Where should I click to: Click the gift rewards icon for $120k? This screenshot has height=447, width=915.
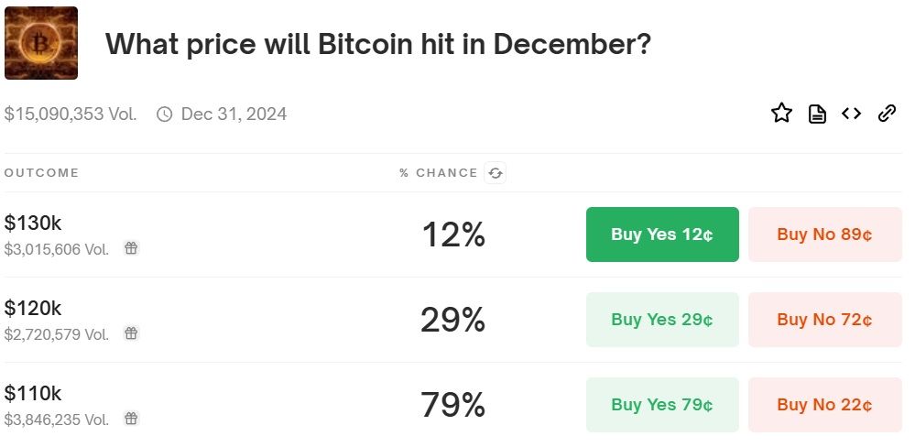point(131,333)
